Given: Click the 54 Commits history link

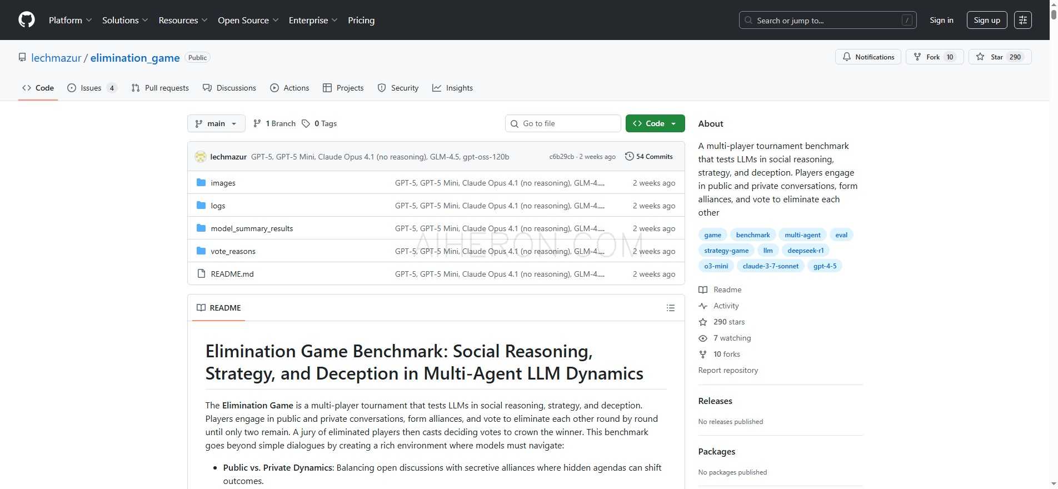Looking at the screenshot, I should (649, 157).
